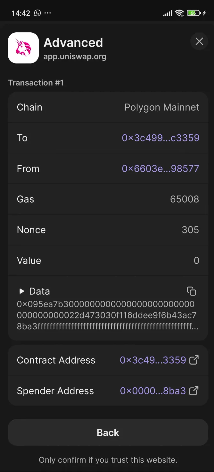Viewport: 214px width, 472px height.
Task: Open the status bar overflow ellipsis menu
Action: 47,13
